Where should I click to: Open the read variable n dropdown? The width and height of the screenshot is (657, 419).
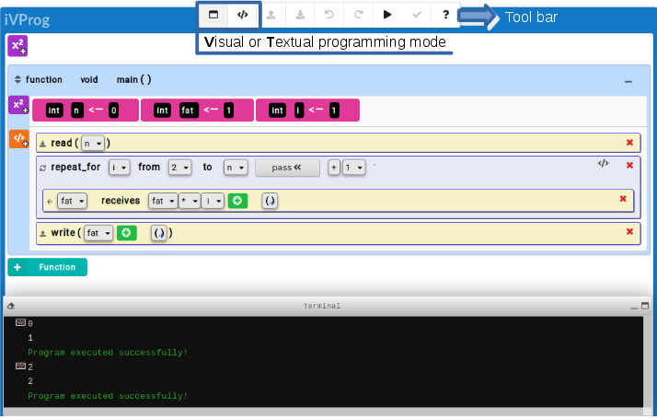(93, 144)
